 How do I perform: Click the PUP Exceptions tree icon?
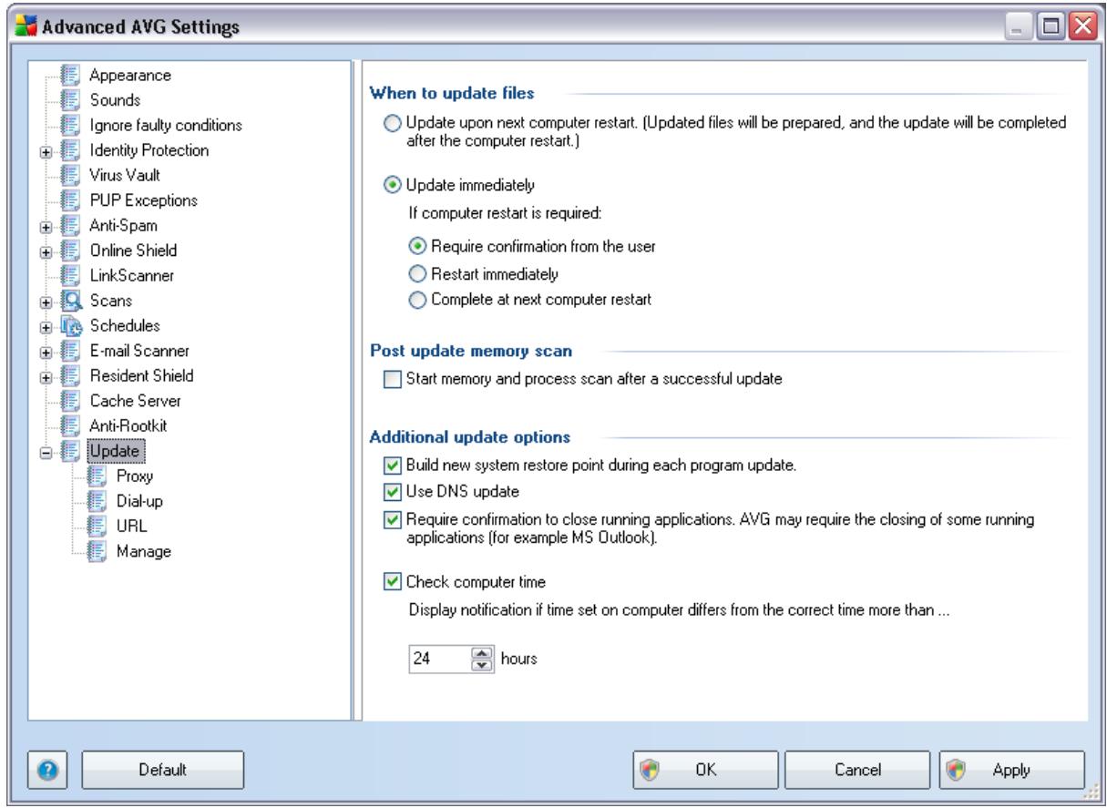(x=72, y=199)
